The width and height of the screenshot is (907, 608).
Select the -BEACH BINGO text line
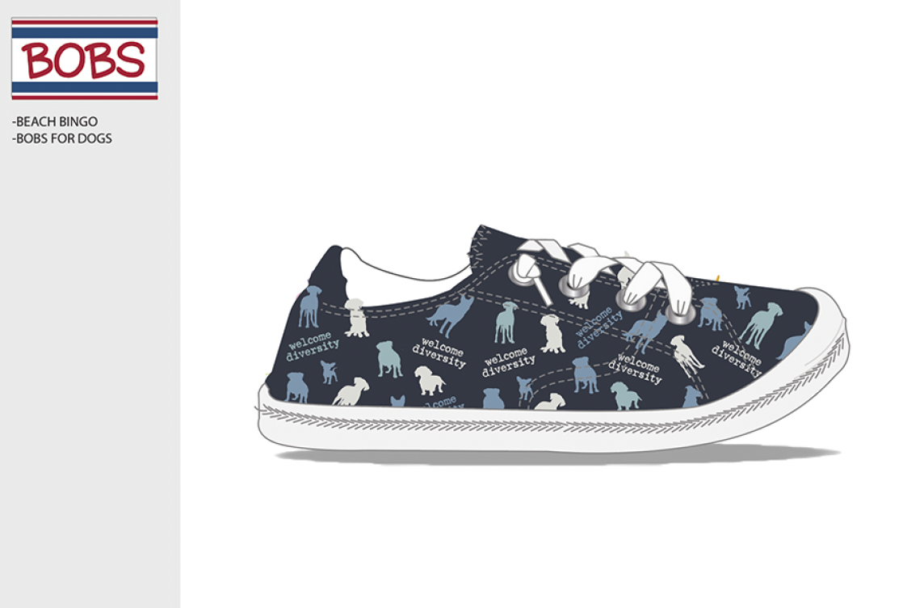[x=54, y=121]
